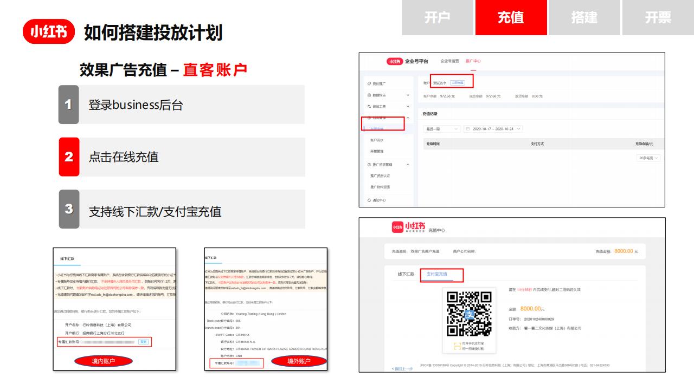Click the 点击在线充值 step text
Image resolution: width=694 pixels, height=390 pixels.
coord(124,157)
